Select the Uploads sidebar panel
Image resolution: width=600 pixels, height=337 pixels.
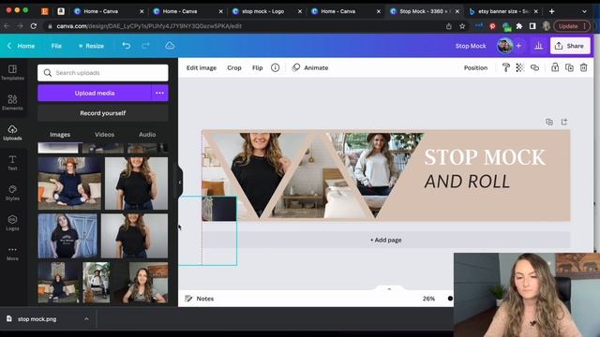[x=12, y=133]
